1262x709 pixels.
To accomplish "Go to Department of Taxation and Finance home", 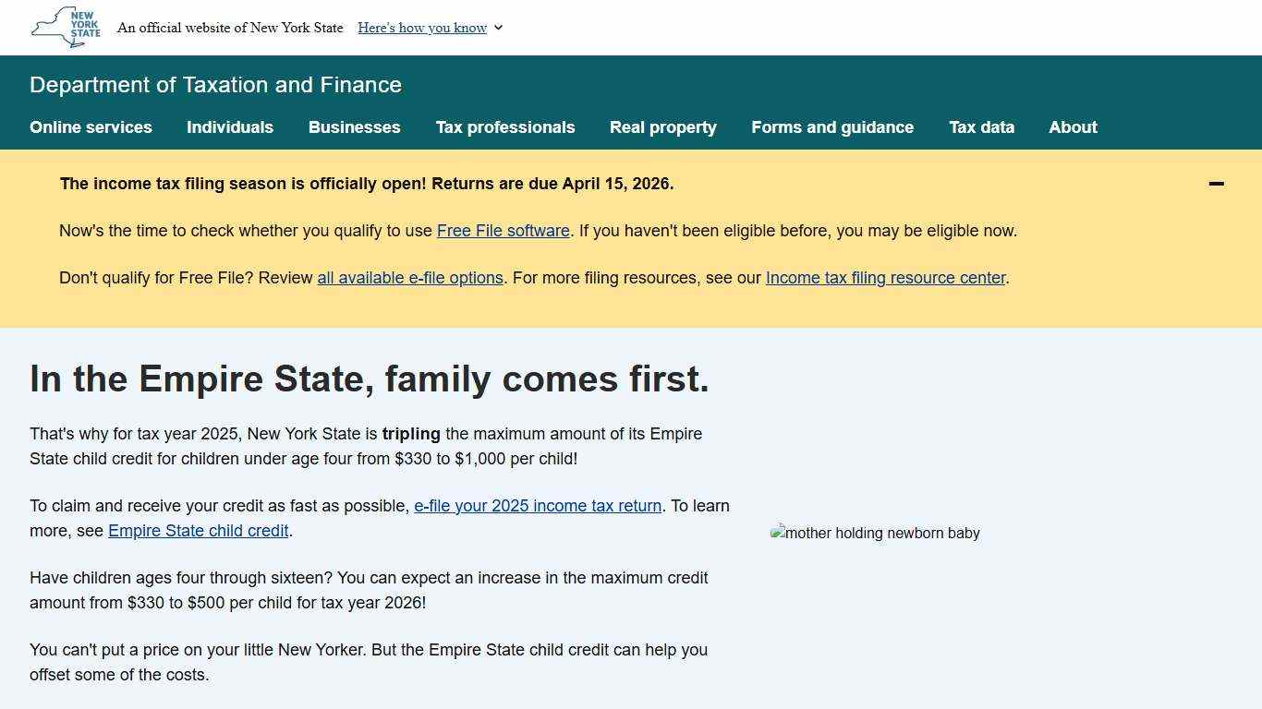I will [x=215, y=85].
